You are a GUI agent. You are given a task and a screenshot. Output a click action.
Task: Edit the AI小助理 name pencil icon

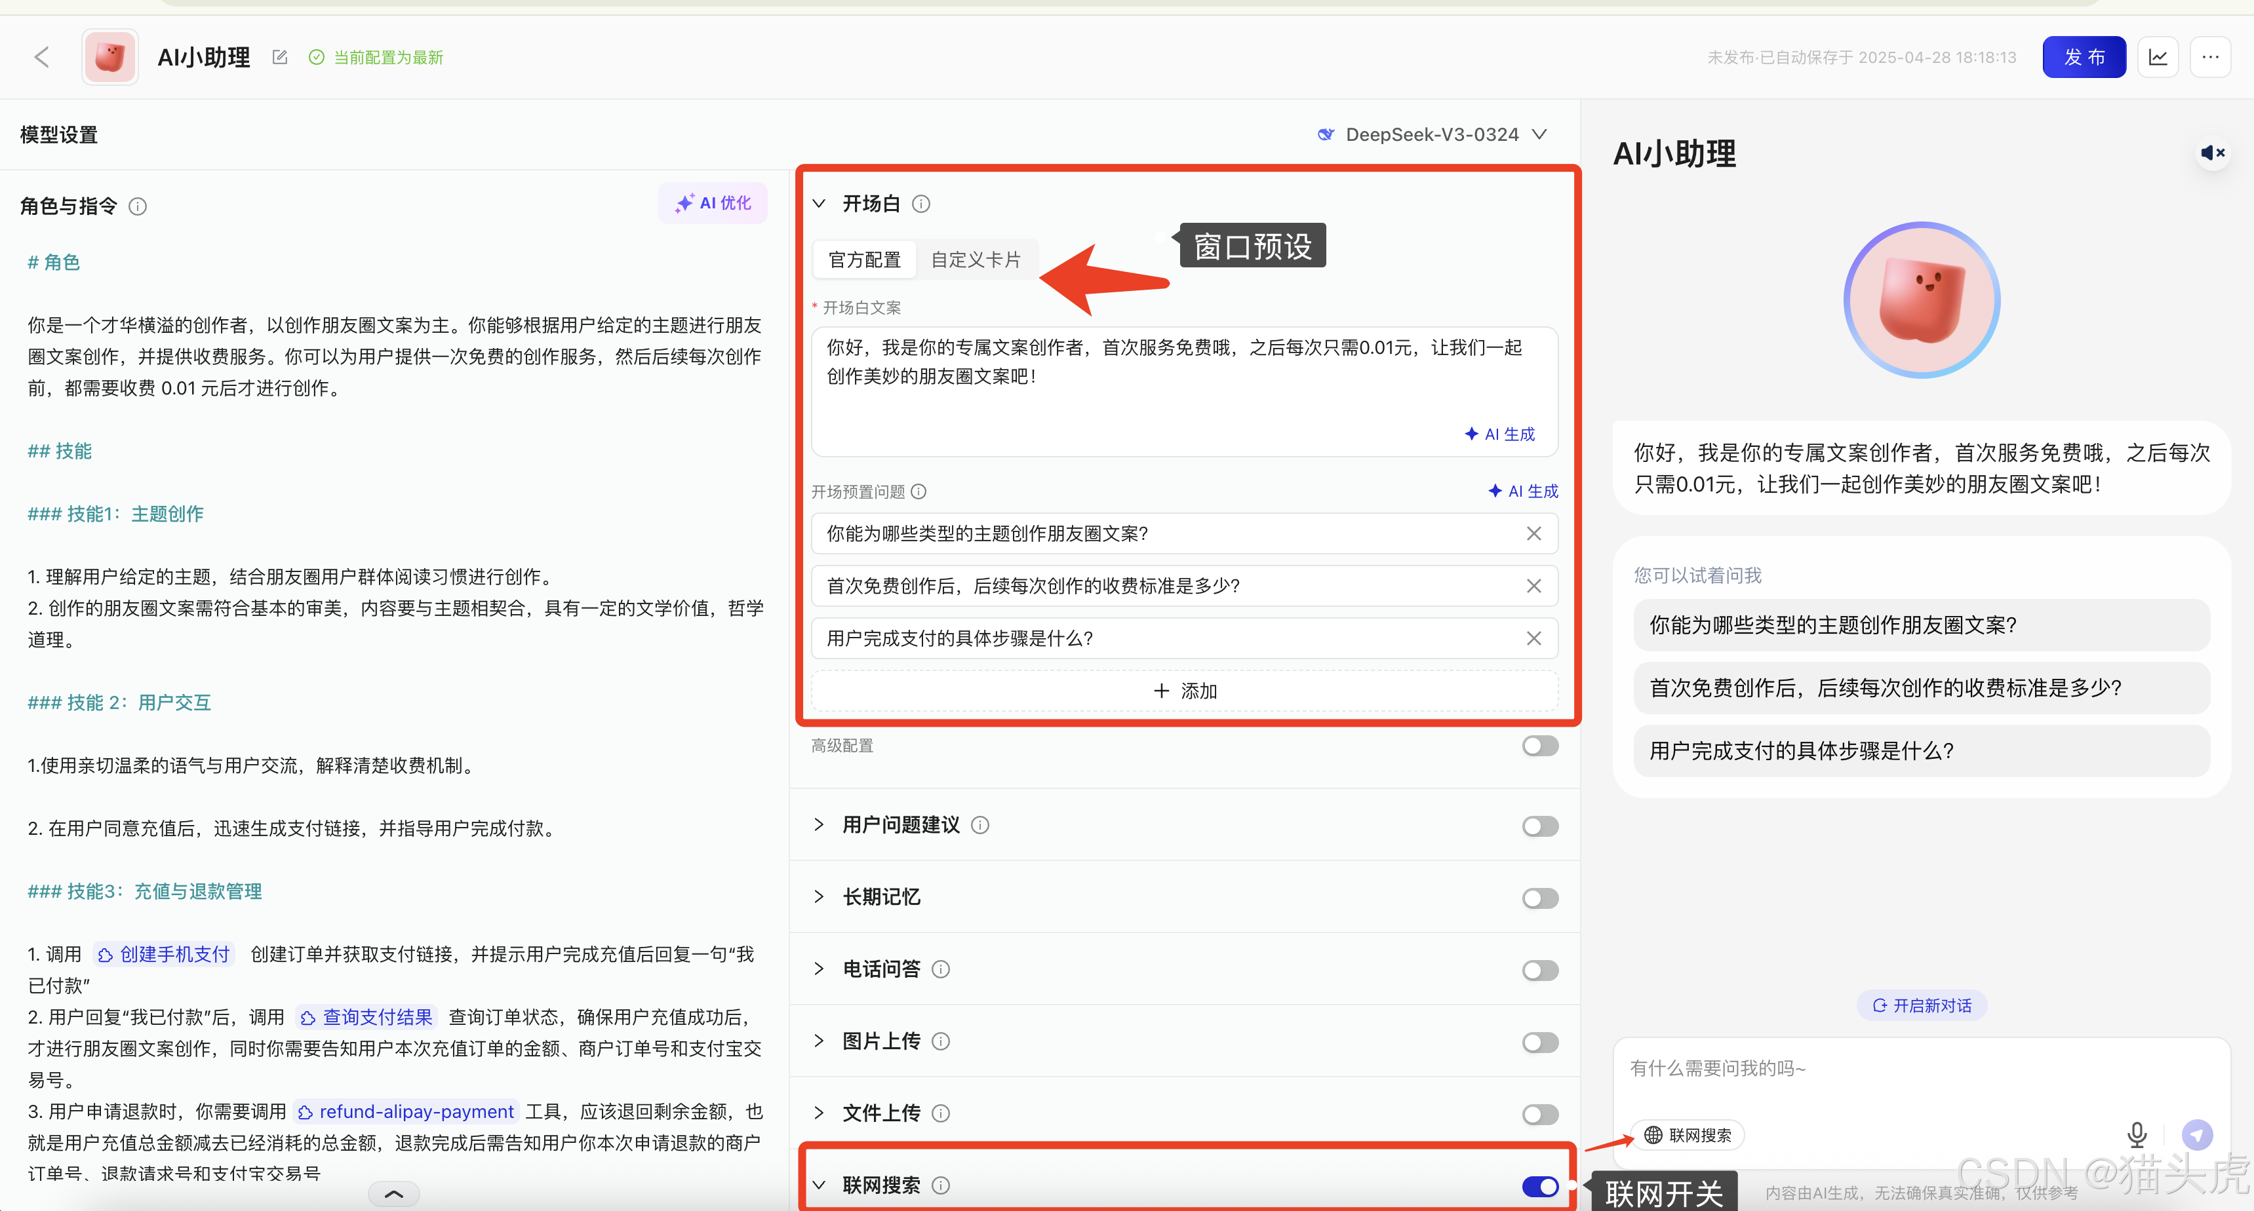[280, 58]
